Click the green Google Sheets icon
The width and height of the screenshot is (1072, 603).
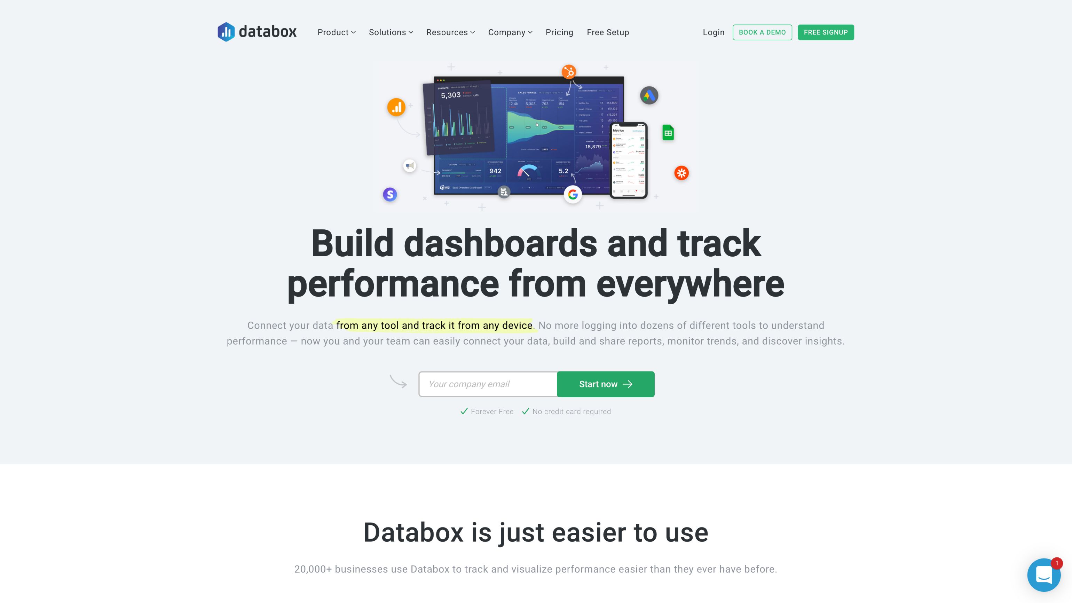pyautogui.click(x=668, y=133)
